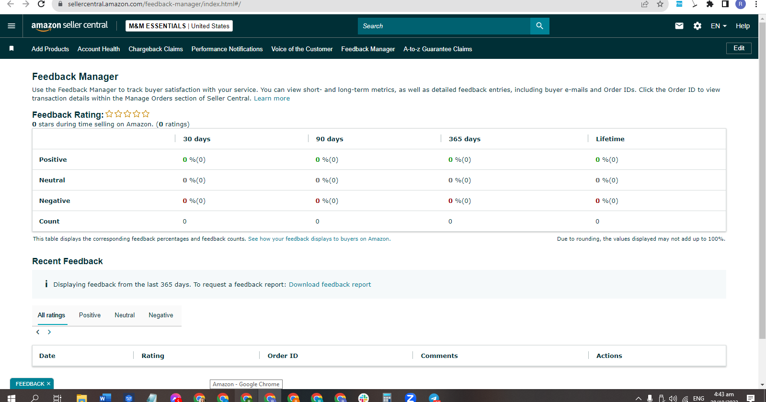Focus the Seller Central search field

pyautogui.click(x=444, y=26)
